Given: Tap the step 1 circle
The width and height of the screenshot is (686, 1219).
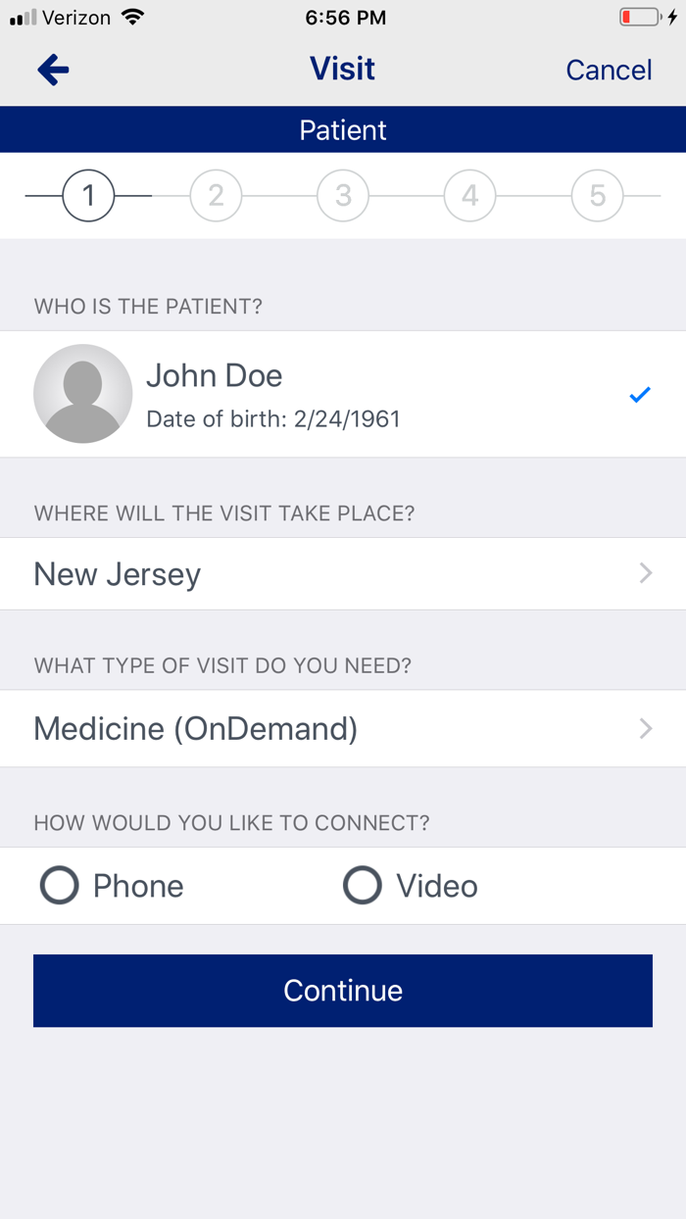Looking at the screenshot, I should [x=88, y=196].
